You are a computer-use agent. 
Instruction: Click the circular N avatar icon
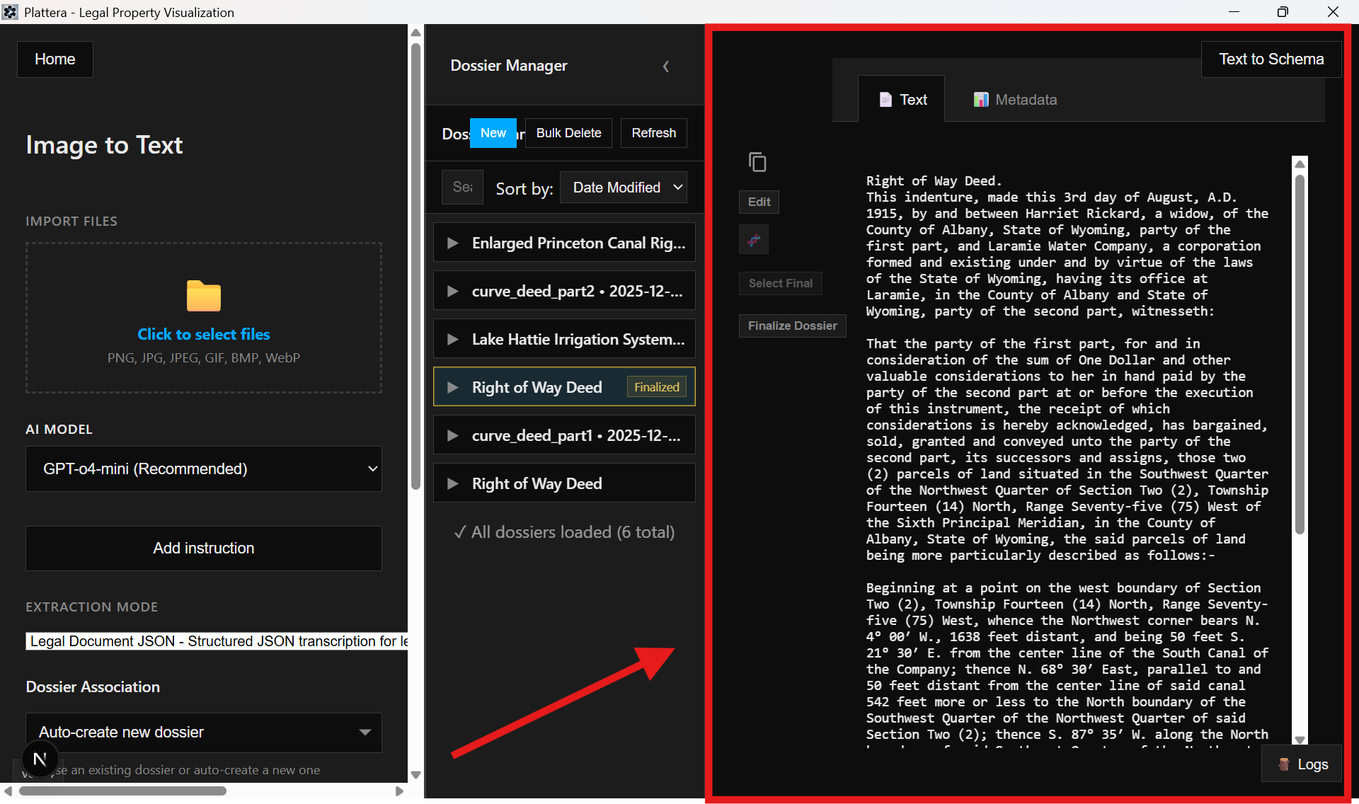(40, 758)
